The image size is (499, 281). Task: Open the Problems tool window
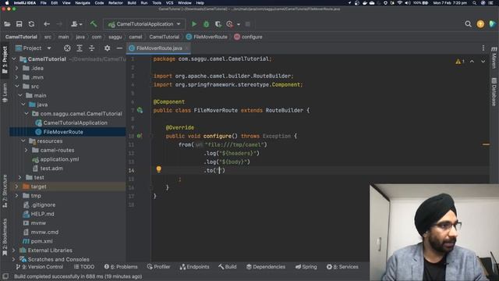point(121,267)
